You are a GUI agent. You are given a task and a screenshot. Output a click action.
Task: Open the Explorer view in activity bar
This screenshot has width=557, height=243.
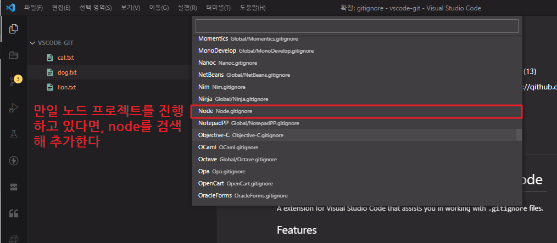14,29
